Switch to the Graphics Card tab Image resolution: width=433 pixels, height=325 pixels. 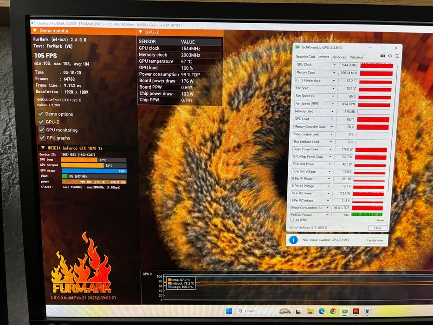[x=305, y=56]
